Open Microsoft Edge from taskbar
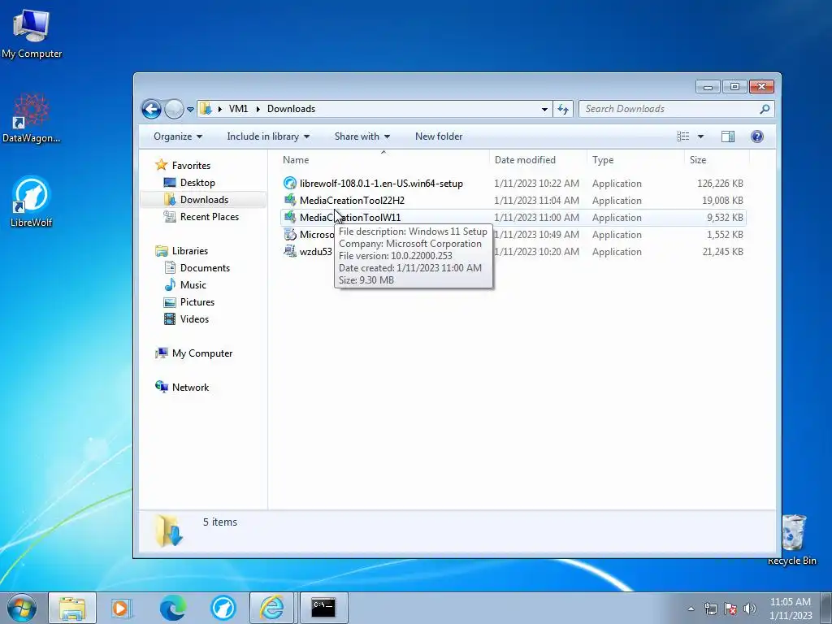Viewport: 832px width, 624px height. [173, 608]
